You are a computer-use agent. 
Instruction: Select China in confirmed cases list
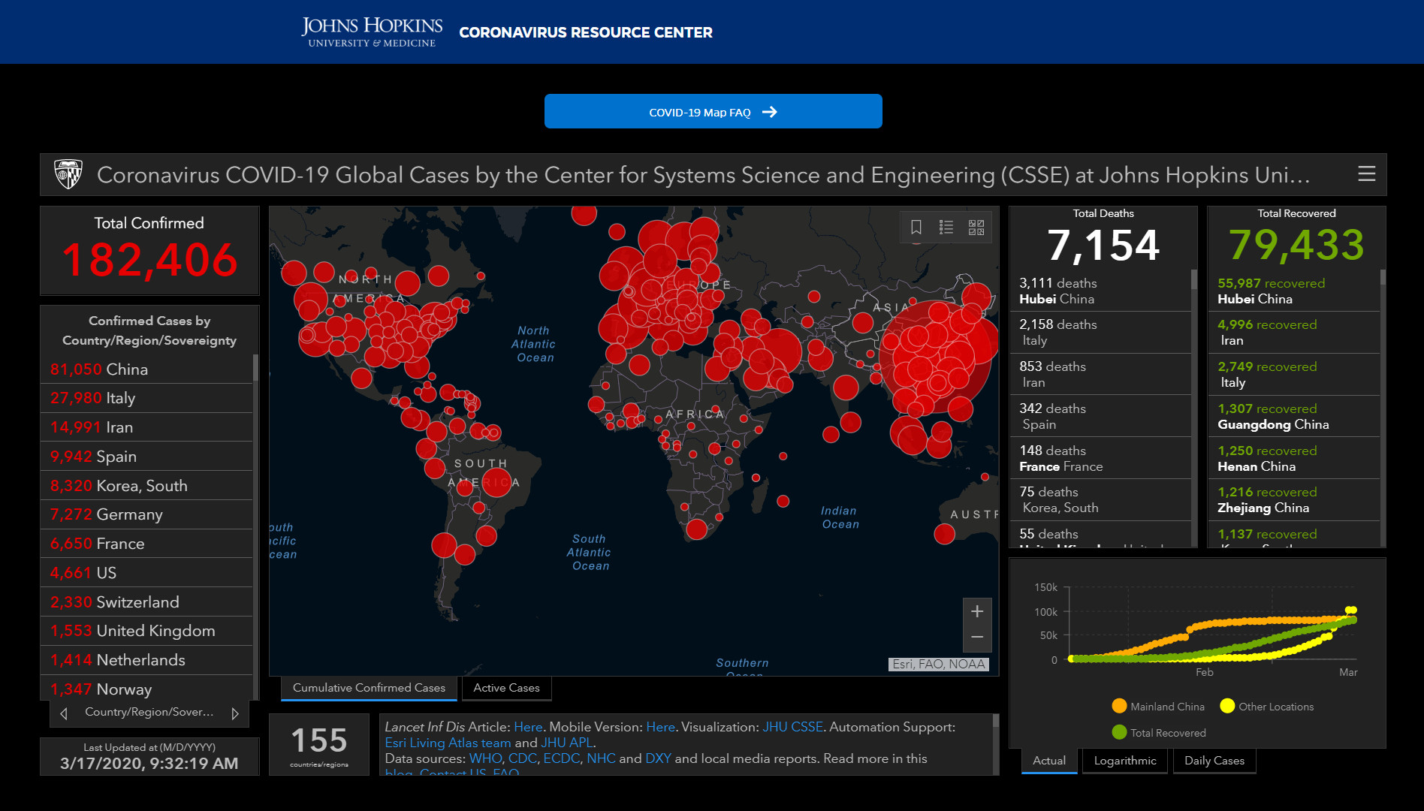(x=146, y=369)
